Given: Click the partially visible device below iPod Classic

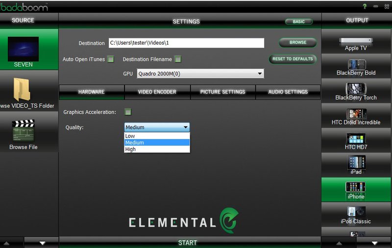Looking at the screenshot, I should [x=356, y=232].
